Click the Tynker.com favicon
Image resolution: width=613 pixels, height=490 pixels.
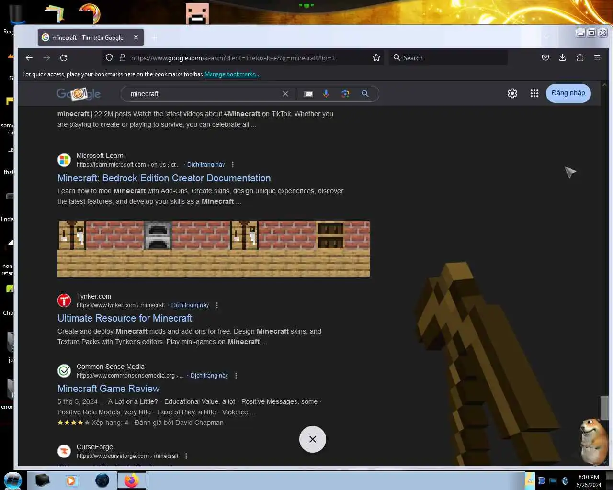pos(64,301)
